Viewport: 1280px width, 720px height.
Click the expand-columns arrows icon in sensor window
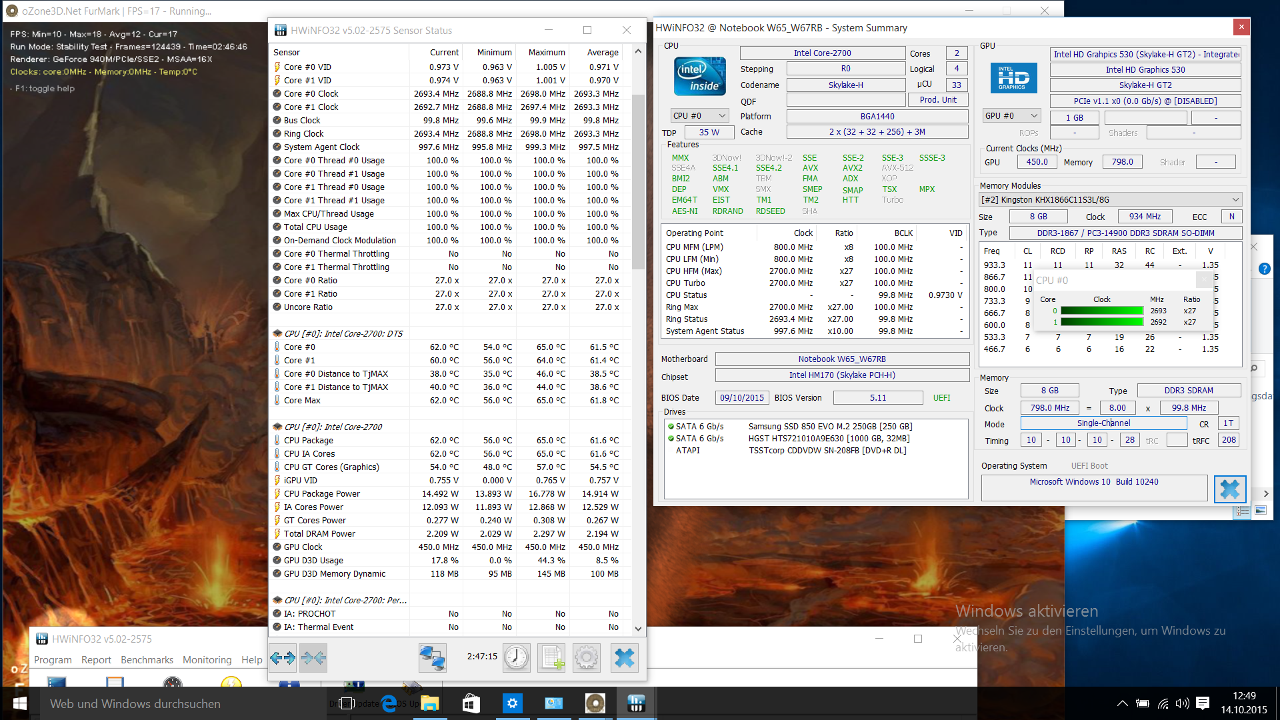[x=283, y=658]
